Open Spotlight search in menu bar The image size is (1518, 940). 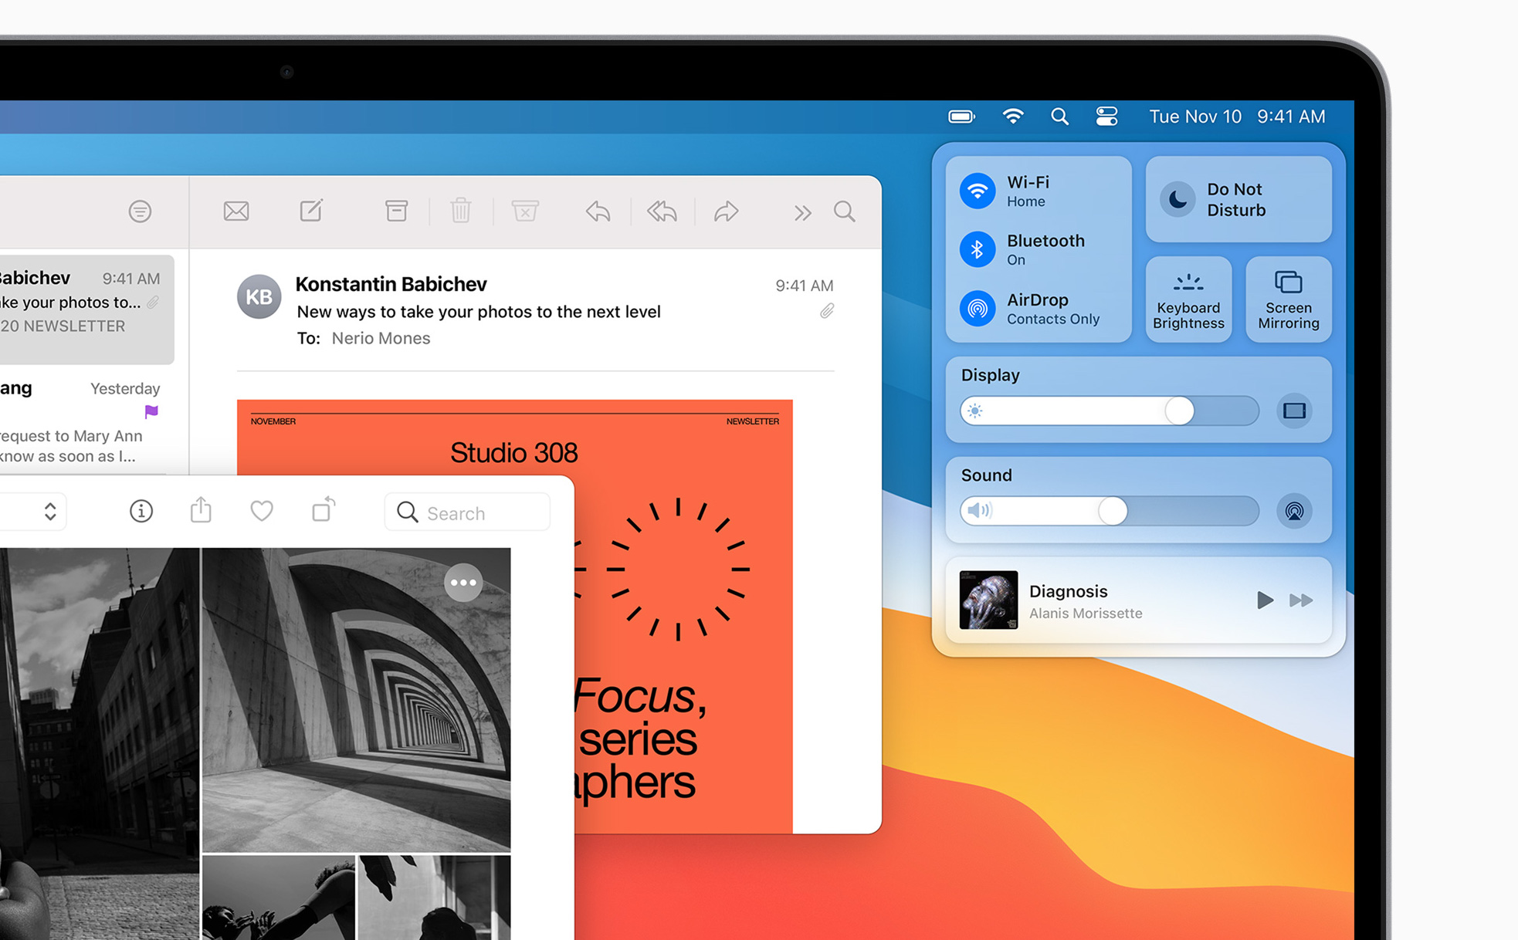click(x=1059, y=117)
